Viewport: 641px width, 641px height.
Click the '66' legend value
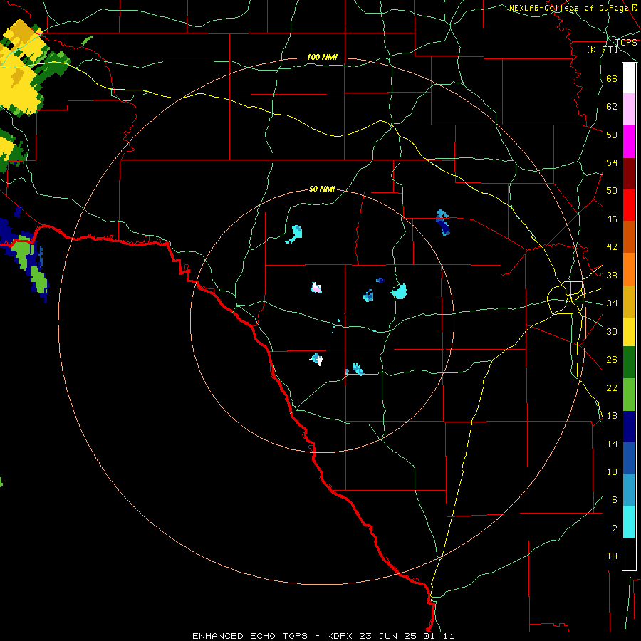(x=612, y=79)
